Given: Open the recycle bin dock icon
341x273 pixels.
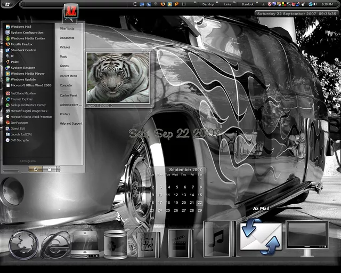Looking at the screenshot, I should click(115, 245).
